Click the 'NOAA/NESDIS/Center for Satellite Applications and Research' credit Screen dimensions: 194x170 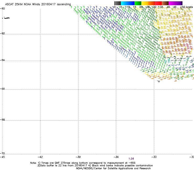(x=113, y=168)
